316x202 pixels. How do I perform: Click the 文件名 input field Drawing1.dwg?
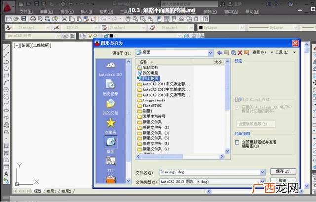click(x=210, y=172)
